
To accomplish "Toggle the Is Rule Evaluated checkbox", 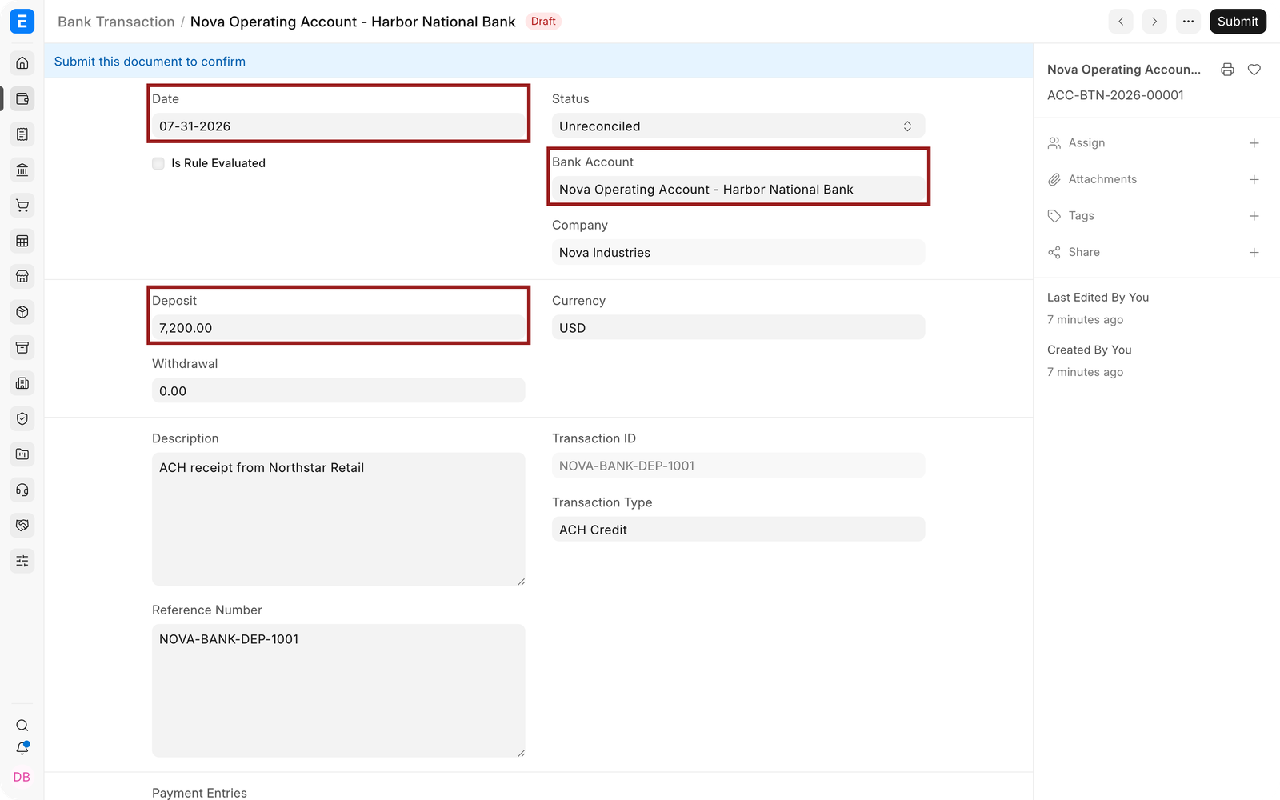I will 158,163.
